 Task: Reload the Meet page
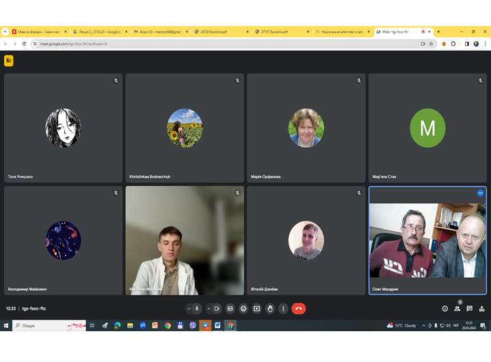pyautogui.click(x=25, y=44)
